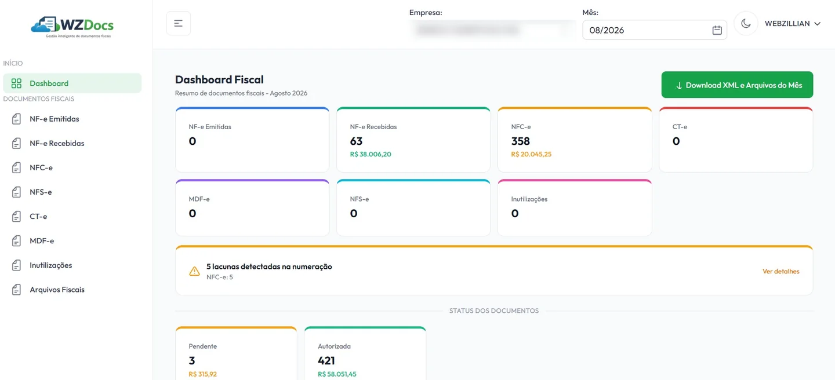Viewport: 835px width, 380px height.
Task: Click the count 63 in NF-e Recebidas
Action: point(356,141)
